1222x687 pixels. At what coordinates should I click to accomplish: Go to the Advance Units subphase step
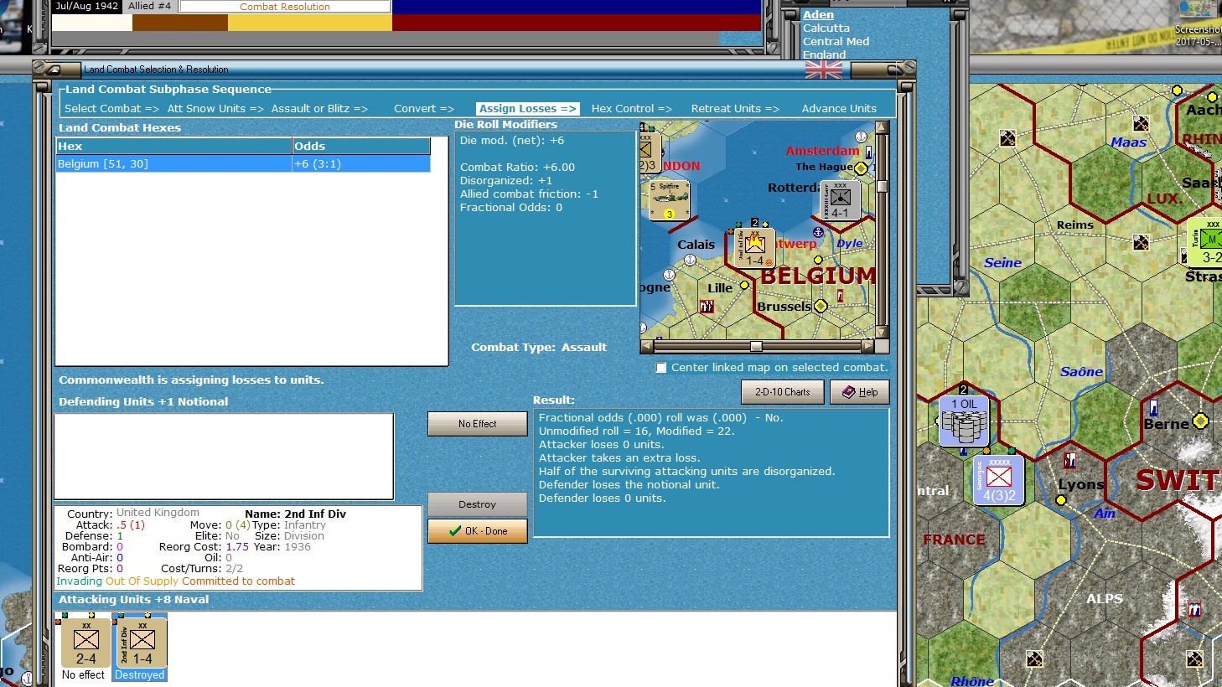tap(839, 109)
